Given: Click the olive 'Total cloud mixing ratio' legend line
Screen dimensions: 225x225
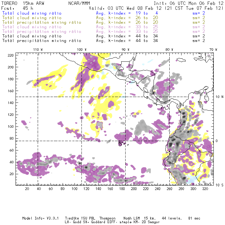Looking at the screenshot, I should pos(32,18).
